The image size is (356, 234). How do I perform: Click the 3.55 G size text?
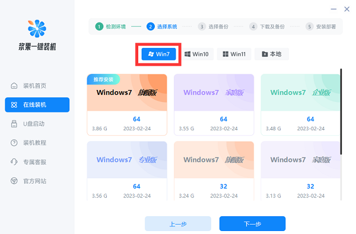point(186,129)
